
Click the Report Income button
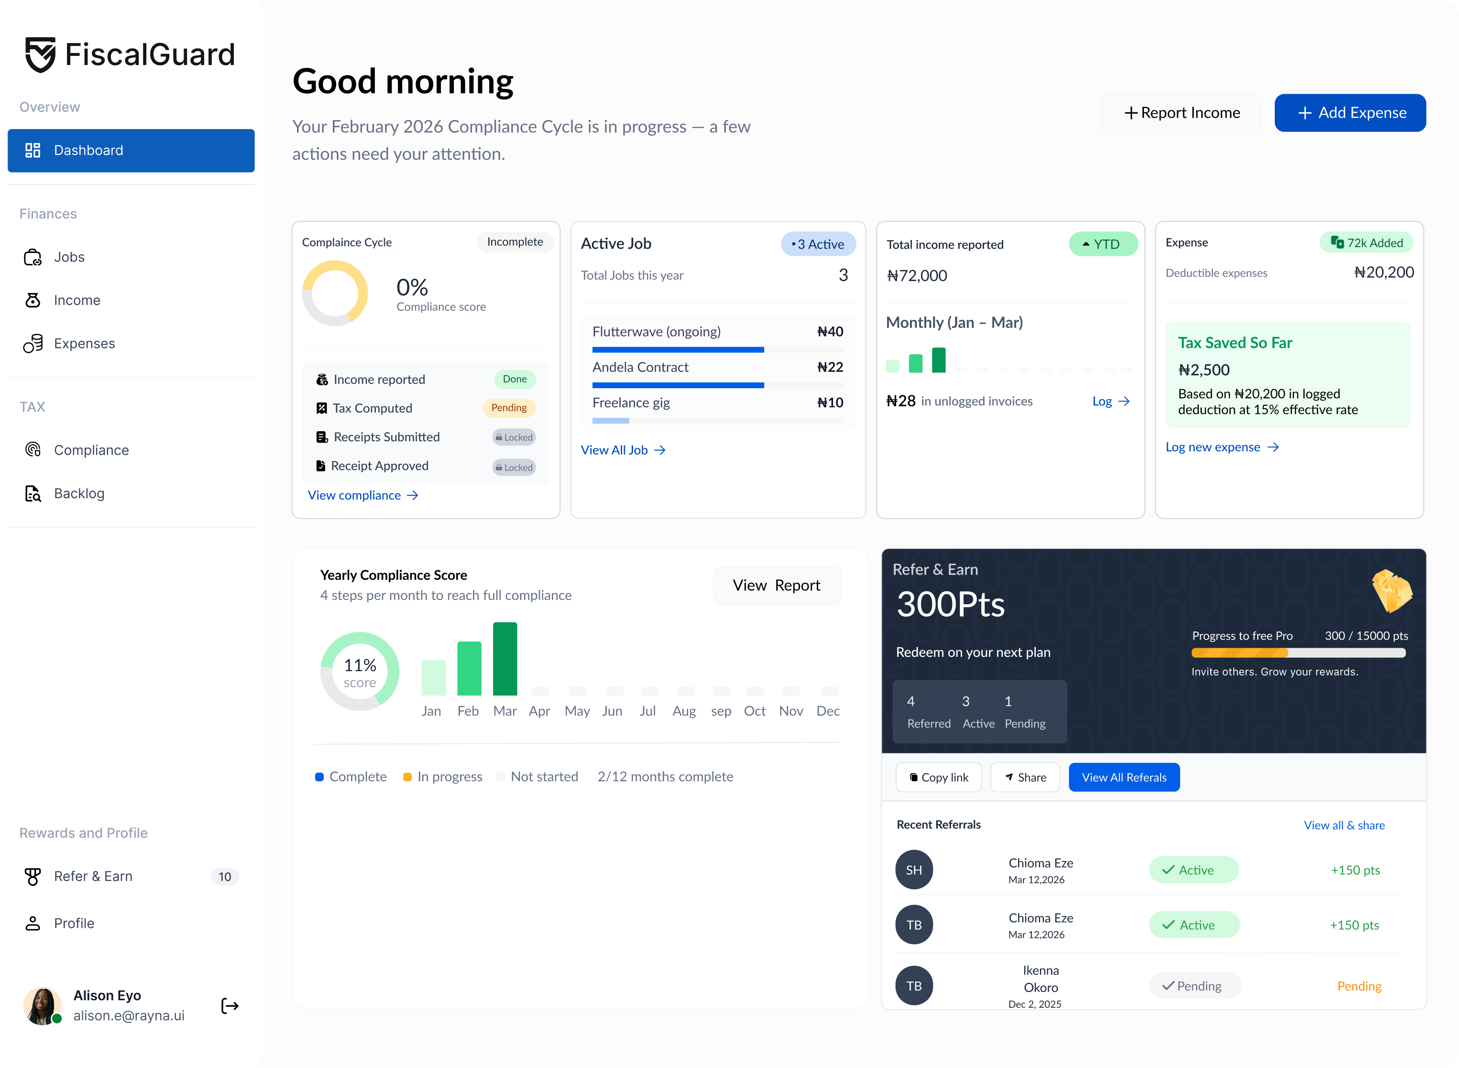[x=1180, y=112]
